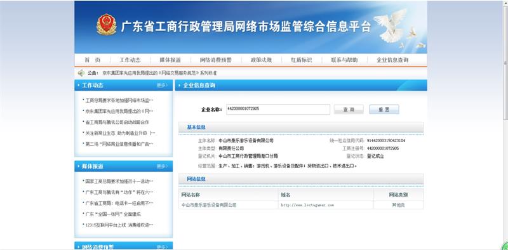
Task: Open 更多 link in 工作动态 panel
Action: click(162, 85)
